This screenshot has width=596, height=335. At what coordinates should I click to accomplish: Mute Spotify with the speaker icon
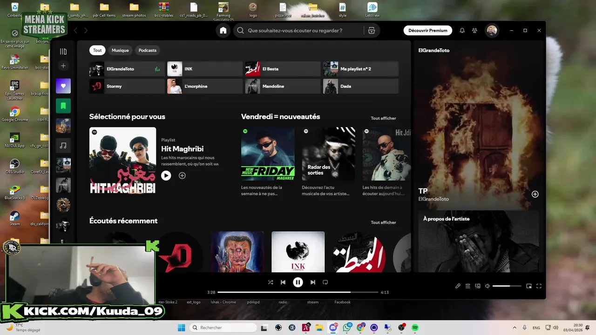(488, 286)
